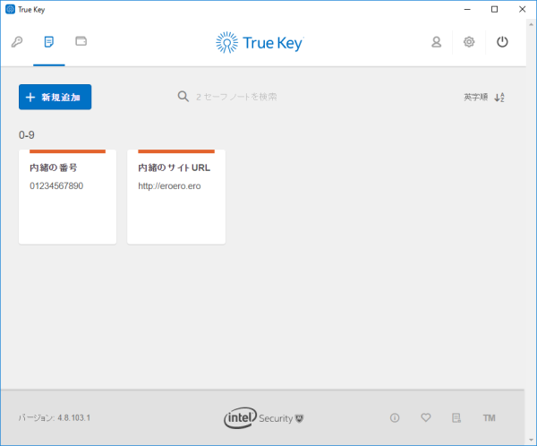Click the search magnifier icon
Viewport: 537px width, 446px height.
pos(183,97)
